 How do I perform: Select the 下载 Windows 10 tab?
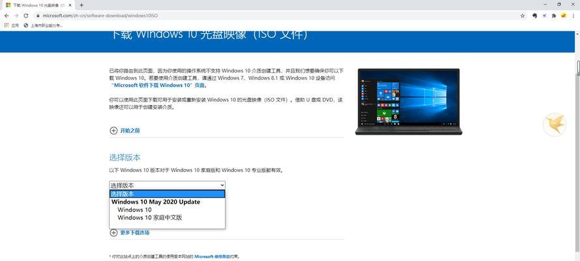point(39,5)
